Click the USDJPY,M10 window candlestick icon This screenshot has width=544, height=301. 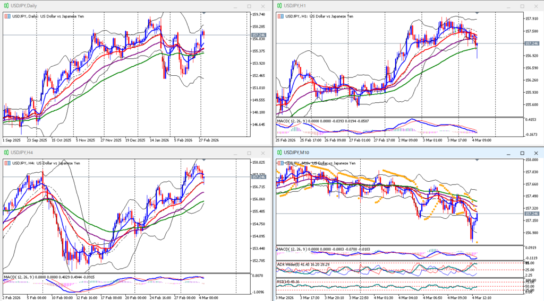278,153
